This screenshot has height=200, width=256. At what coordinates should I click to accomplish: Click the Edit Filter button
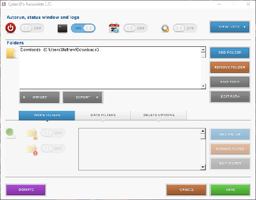coord(230,163)
